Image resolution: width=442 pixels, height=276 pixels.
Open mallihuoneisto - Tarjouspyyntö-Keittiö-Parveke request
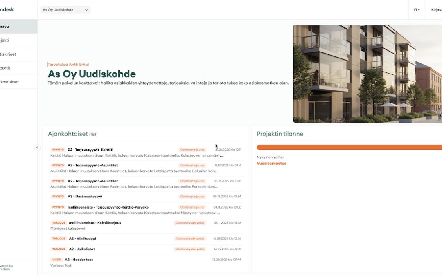(108, 207)
